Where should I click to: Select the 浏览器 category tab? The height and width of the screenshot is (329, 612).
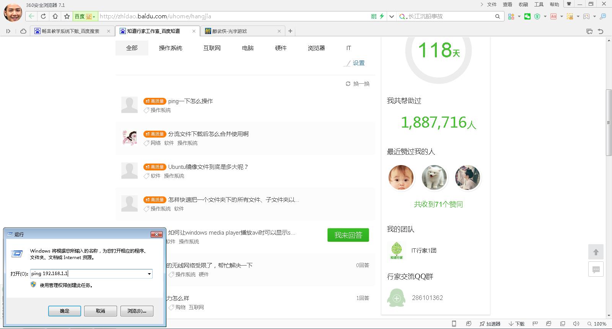tap(316, 48)
